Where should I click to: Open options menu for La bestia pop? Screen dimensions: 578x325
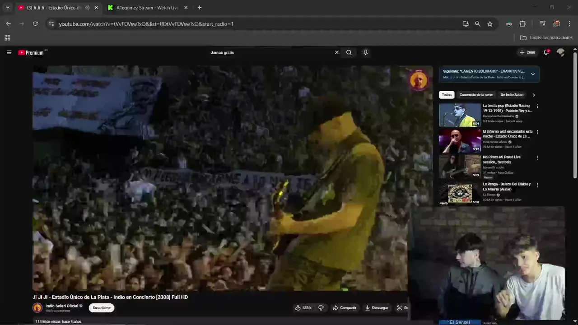[x=537, y=107]
